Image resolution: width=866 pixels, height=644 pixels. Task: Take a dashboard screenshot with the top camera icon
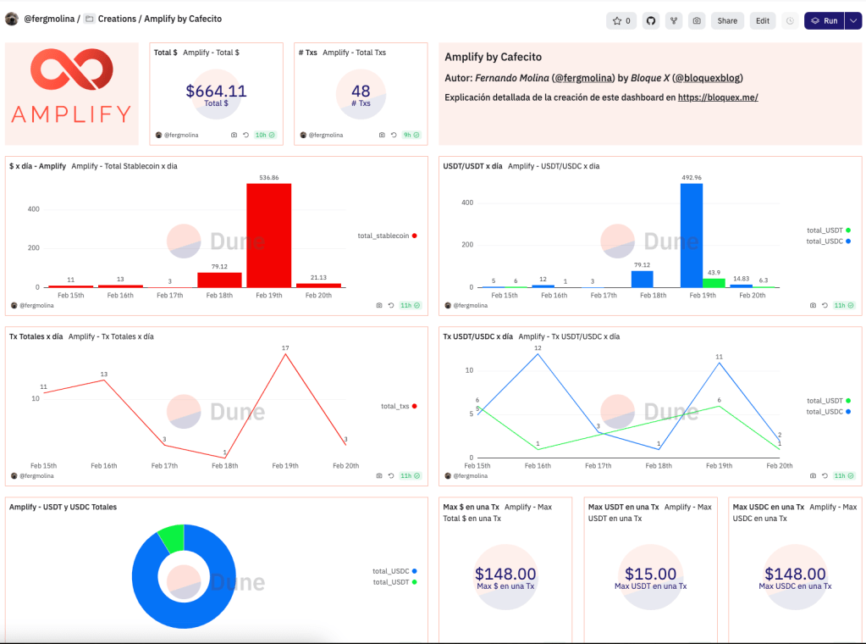pos(697,21)
